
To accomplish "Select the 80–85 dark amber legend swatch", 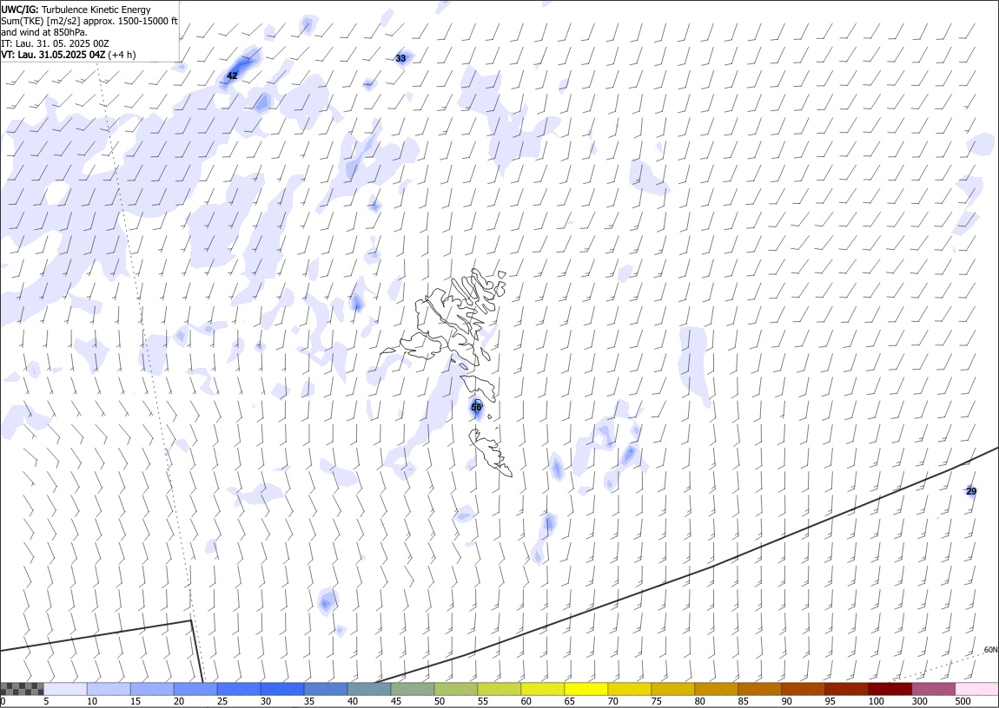I will point(716,689).
